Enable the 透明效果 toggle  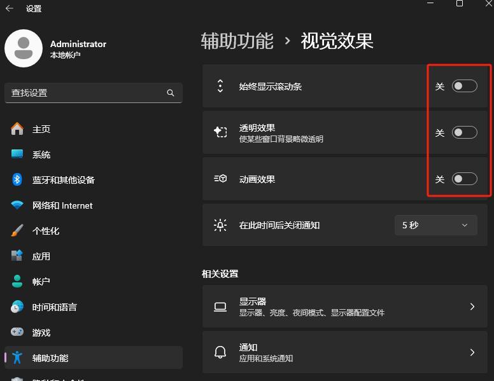click(x=464, y=133)
